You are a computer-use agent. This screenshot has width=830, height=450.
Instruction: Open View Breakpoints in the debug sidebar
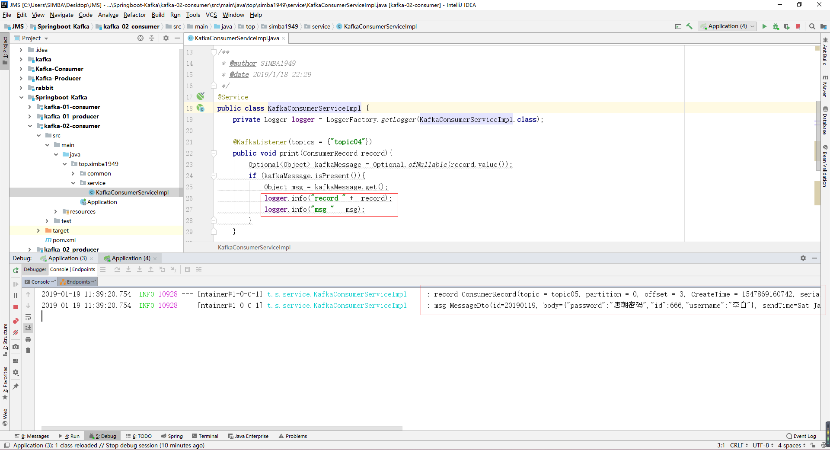(16, 321)
